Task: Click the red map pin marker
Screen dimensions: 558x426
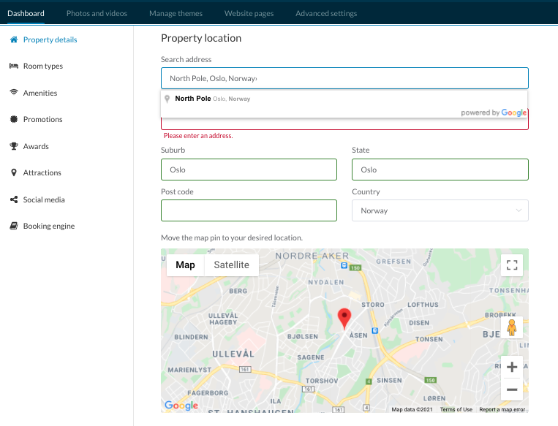Action: [344, 319]
